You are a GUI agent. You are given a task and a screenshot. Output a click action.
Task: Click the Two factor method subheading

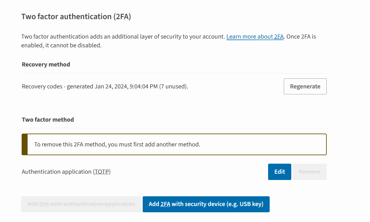tap(48, 120)
